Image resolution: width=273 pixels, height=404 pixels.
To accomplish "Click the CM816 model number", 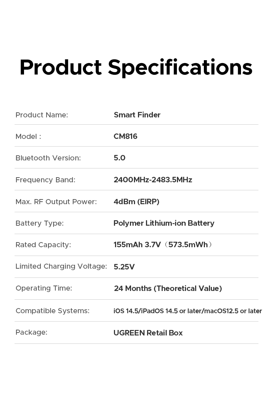I will pos(125,136).
